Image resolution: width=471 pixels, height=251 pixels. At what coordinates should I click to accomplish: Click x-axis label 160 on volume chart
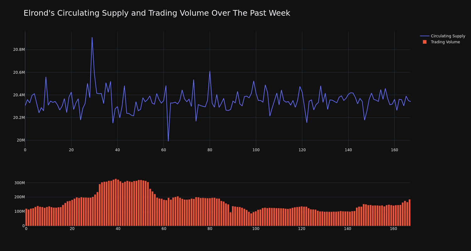pos(393,229)
